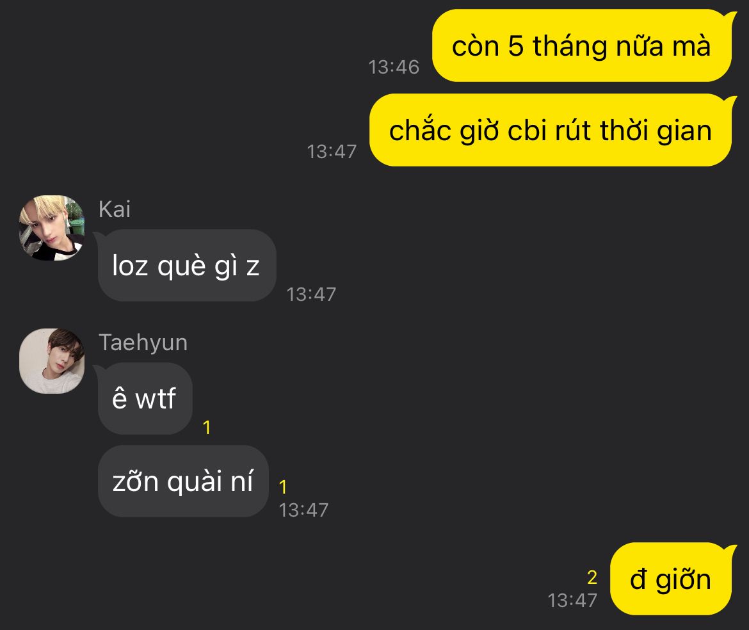The width and height of the screenshot is (749, 630).
Task: Select the 'ê wtf' message bubble
Action: (x=145, y=398)
